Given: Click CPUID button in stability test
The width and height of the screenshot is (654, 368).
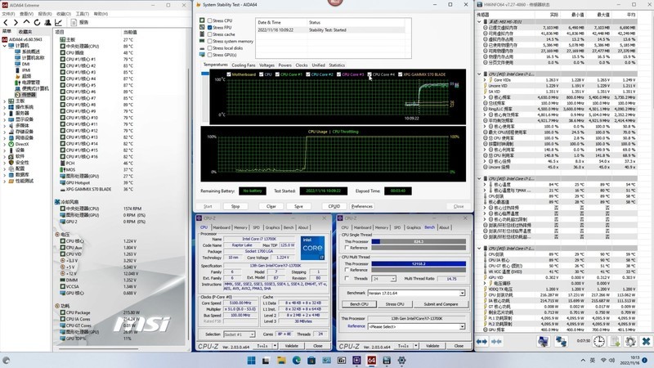Looking at the screenshot, I should click(x=334, y=206).
